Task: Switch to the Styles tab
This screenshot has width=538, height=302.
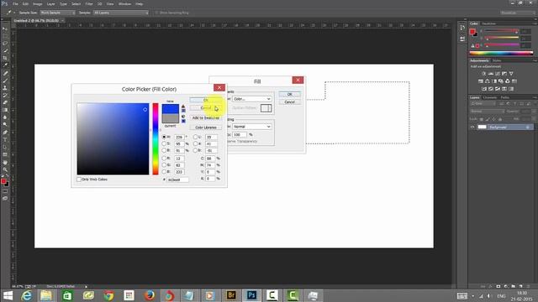Action: tap(497, 60)
